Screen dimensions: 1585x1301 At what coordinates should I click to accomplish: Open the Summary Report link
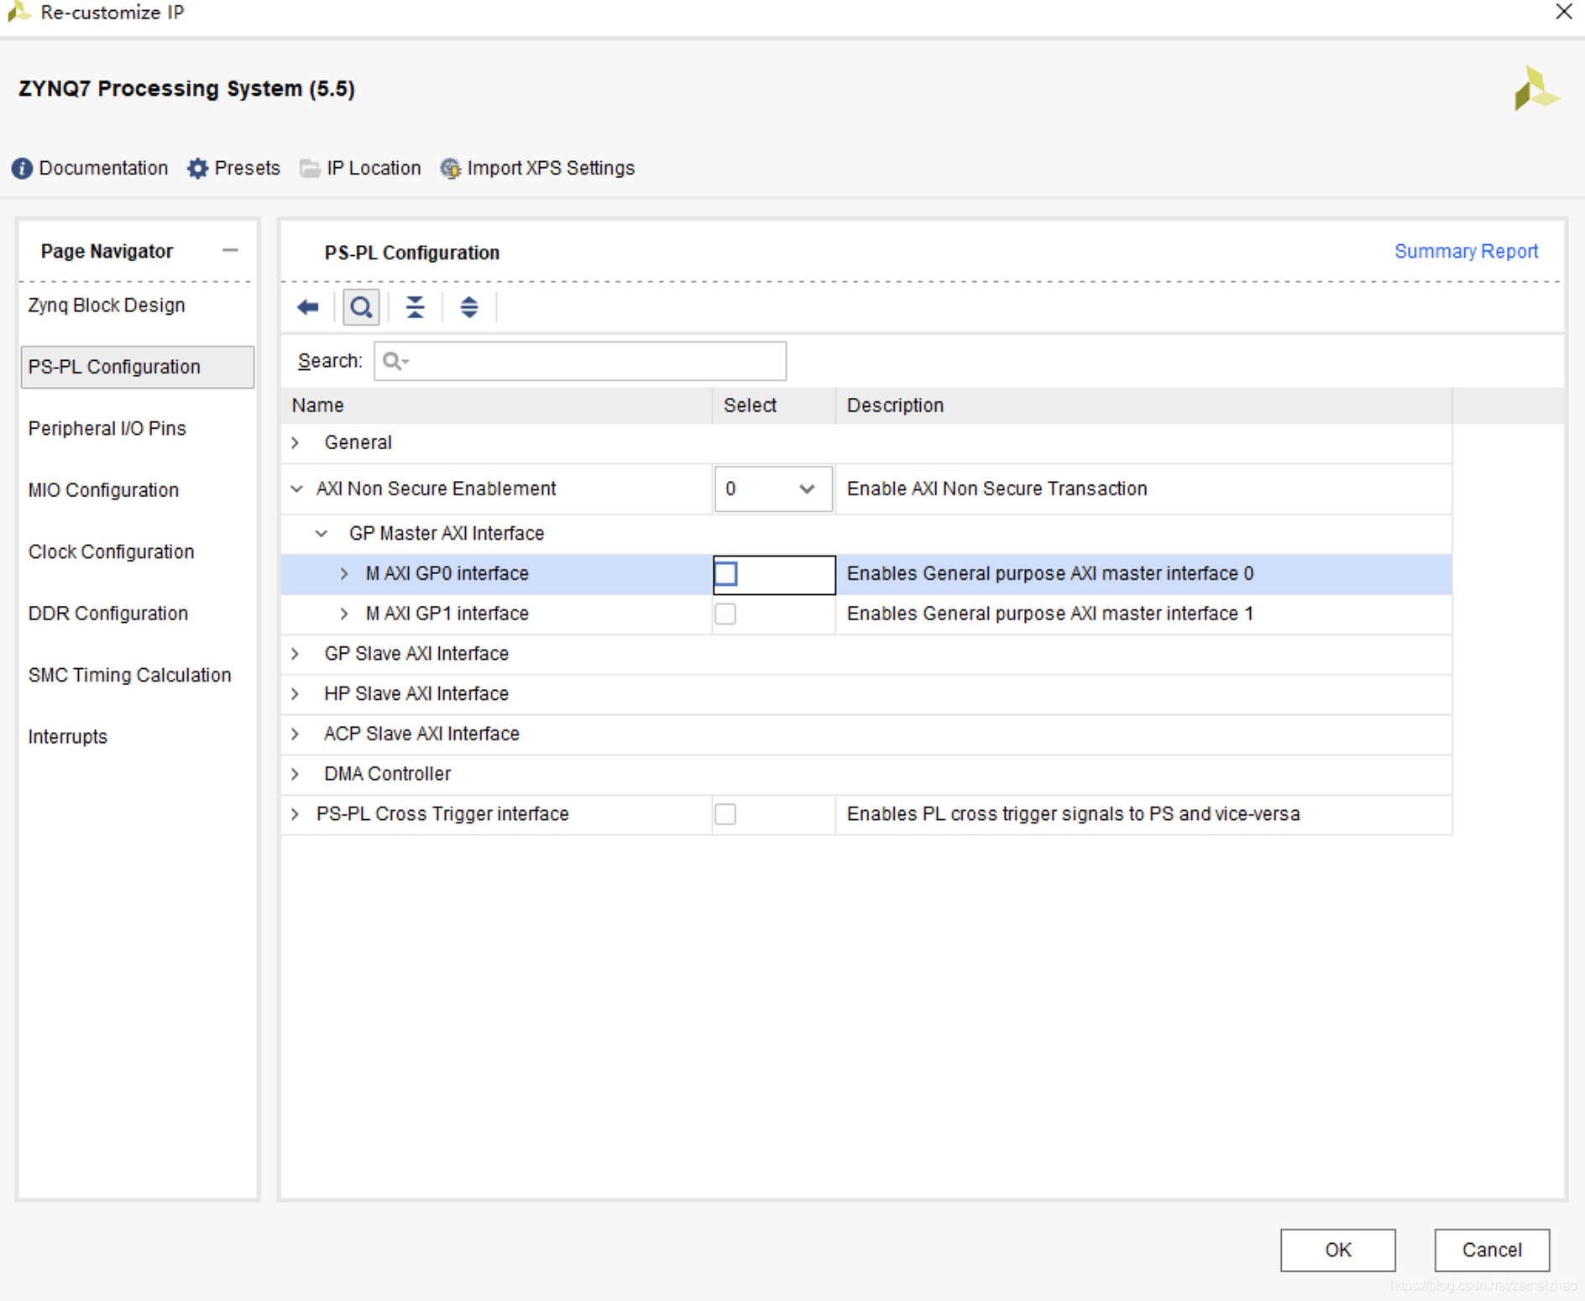point(1466,252)
